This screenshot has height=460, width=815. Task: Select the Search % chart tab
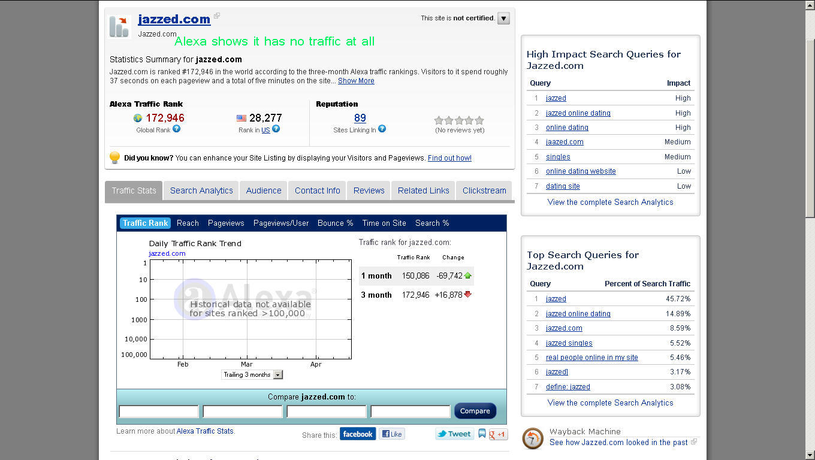[432, 223]
